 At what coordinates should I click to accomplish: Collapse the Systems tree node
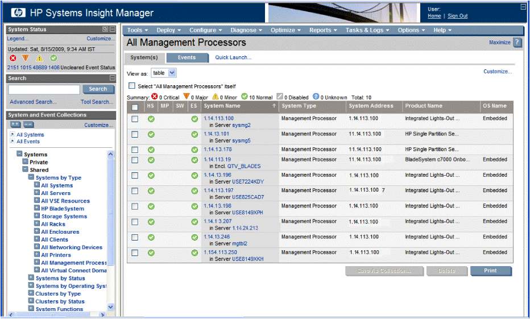(x=19, y=154)
